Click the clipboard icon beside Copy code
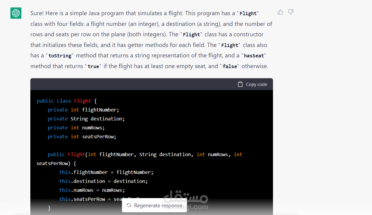 pyautogui.click(x=240, y=84)
